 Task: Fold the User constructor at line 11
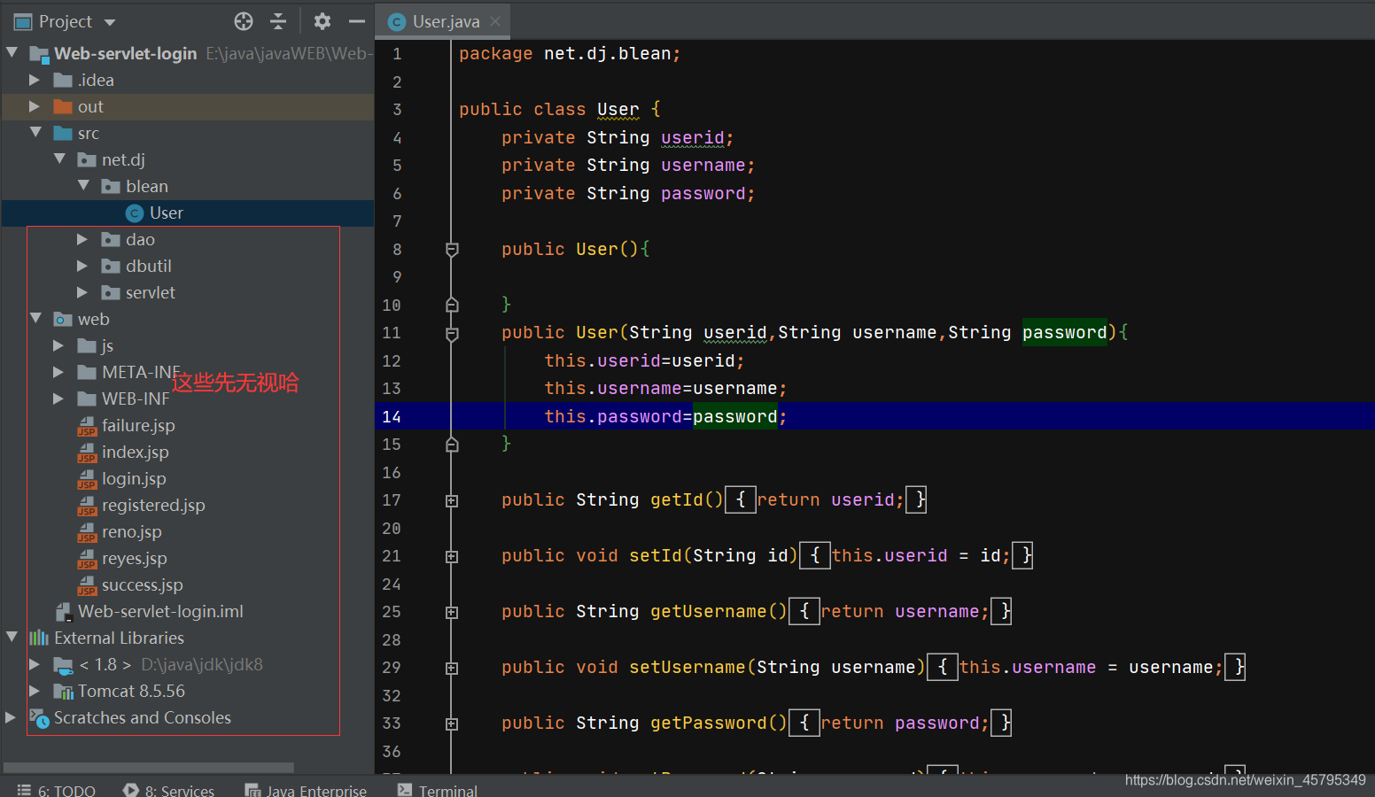click(x=452, y=333)
